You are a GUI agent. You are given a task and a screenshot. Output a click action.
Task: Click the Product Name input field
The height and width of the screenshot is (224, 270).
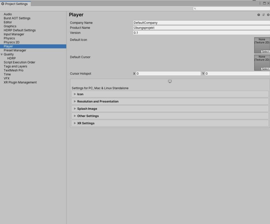[201, 28]
